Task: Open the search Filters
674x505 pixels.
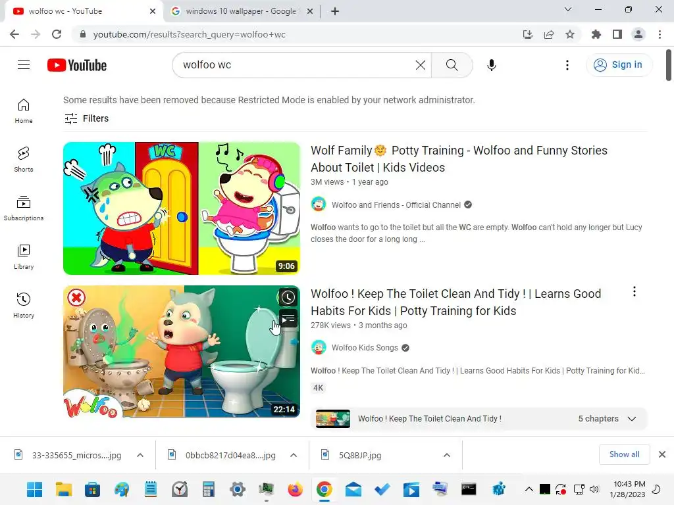Action: click(x=86, y=118)
